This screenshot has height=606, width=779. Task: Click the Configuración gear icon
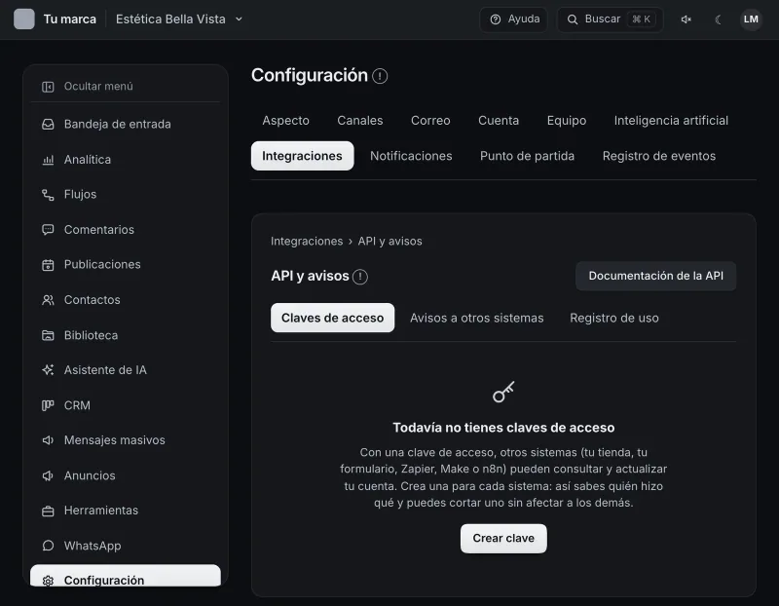coord(48,581)
